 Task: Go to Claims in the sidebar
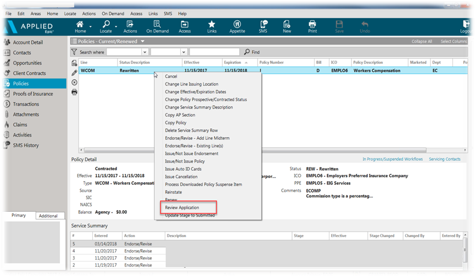point(21,125)
